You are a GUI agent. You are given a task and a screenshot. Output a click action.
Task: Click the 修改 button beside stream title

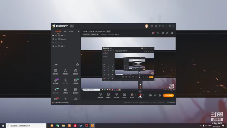pos(108,32)
